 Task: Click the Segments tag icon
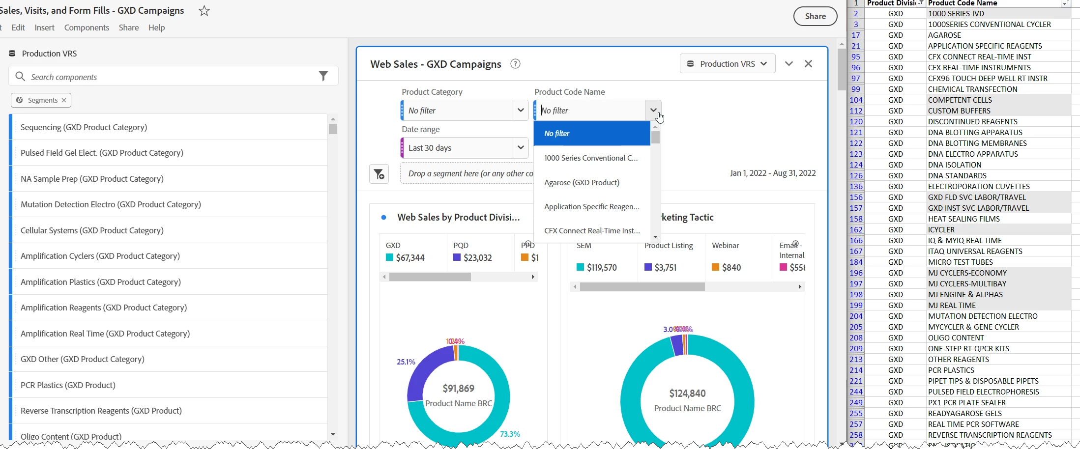coord(20,100)
